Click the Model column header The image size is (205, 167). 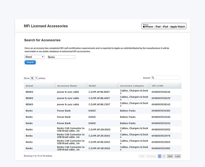point(102,86)
